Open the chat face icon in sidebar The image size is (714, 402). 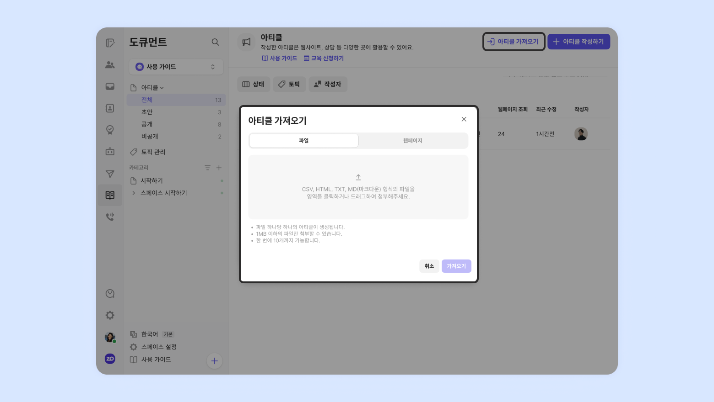click(110, 294)
